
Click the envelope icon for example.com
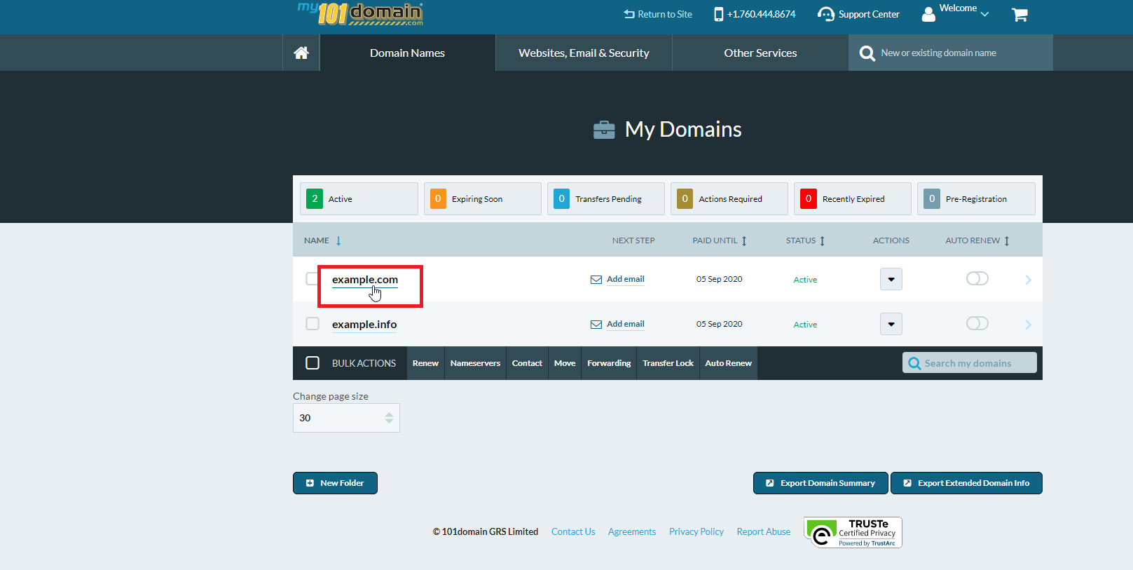596,280
